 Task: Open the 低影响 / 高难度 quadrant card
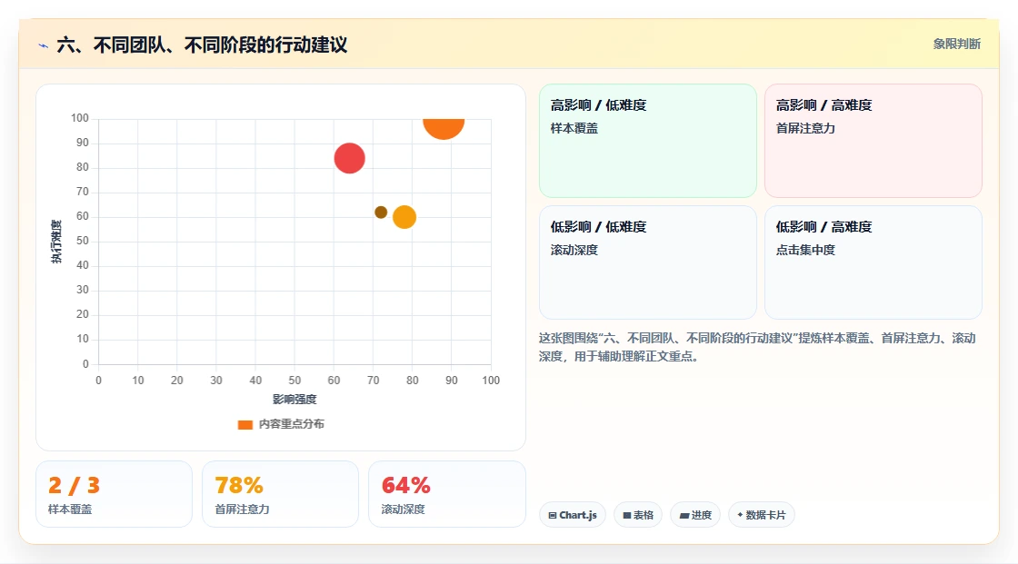pos(873,262)
